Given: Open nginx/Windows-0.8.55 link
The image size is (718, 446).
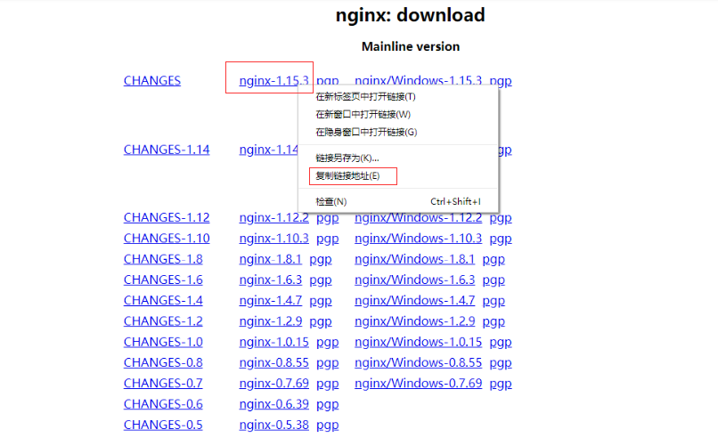Looking at the screenshot, I should pos(418,362).
